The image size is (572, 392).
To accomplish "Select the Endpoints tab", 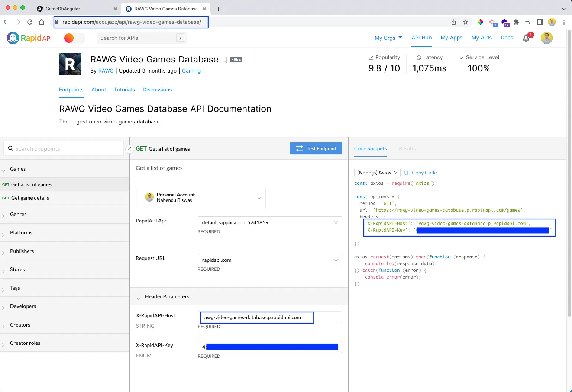I will [71, 90].
